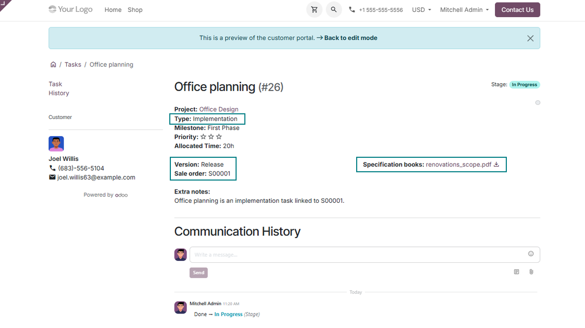Click the canned responses icon beside paperclip
Screen dimensions: 585x328
[x=516, y=272]
